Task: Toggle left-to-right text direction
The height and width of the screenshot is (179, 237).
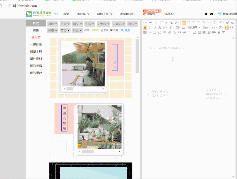Action: coord(227,27)
